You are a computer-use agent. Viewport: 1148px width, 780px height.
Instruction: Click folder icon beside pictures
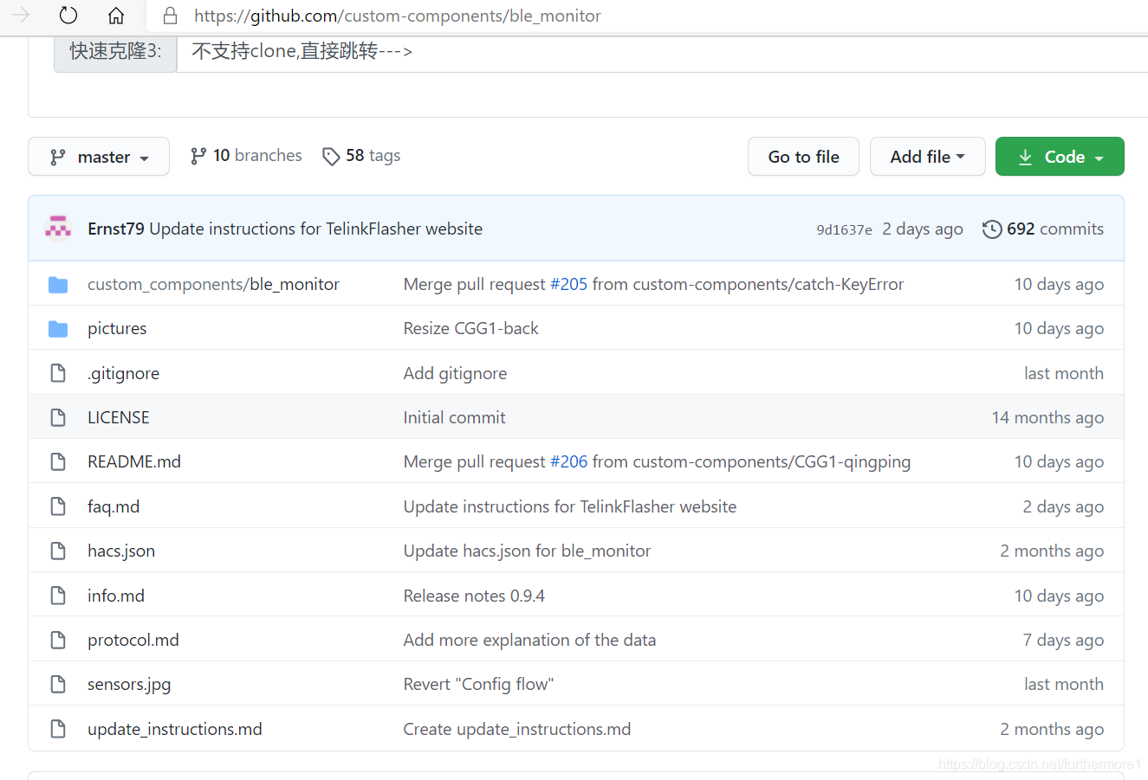coord(58,328)
